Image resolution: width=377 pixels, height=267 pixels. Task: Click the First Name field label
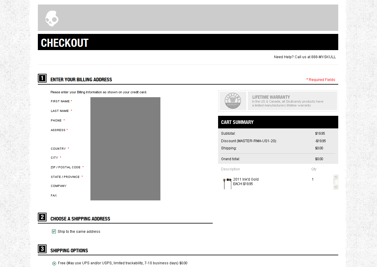pos(60,101)
